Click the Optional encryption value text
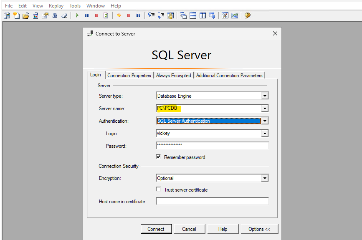 point(165,178)
